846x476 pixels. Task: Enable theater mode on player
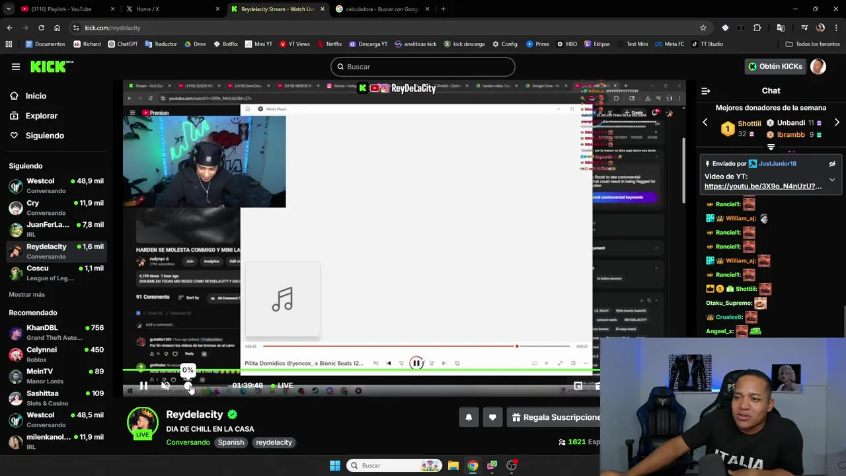click(x=578, y=385)
